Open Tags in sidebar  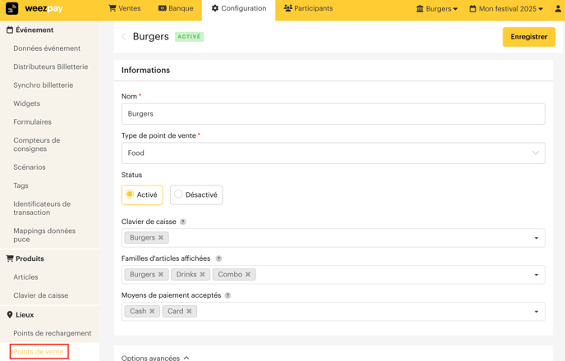(x=21, y=185)
